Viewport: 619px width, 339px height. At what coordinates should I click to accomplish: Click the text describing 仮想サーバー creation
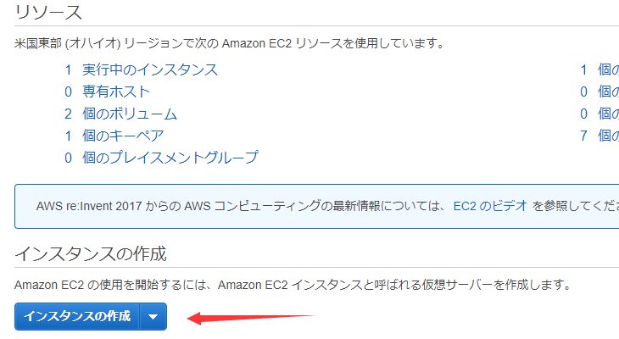pos(293,285)
